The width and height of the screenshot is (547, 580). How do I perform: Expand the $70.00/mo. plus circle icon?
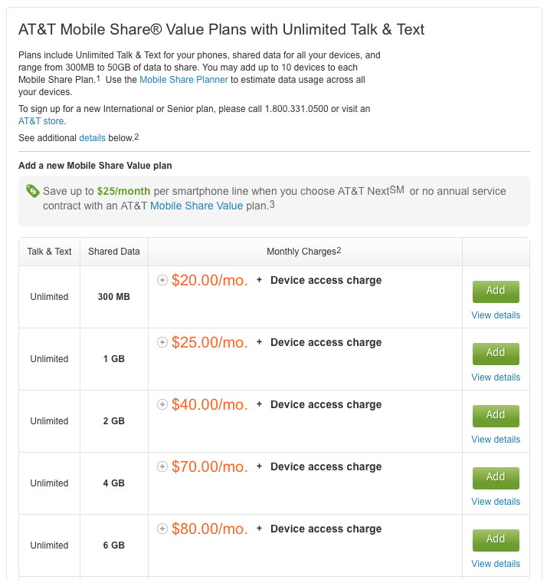pos(162,466)
